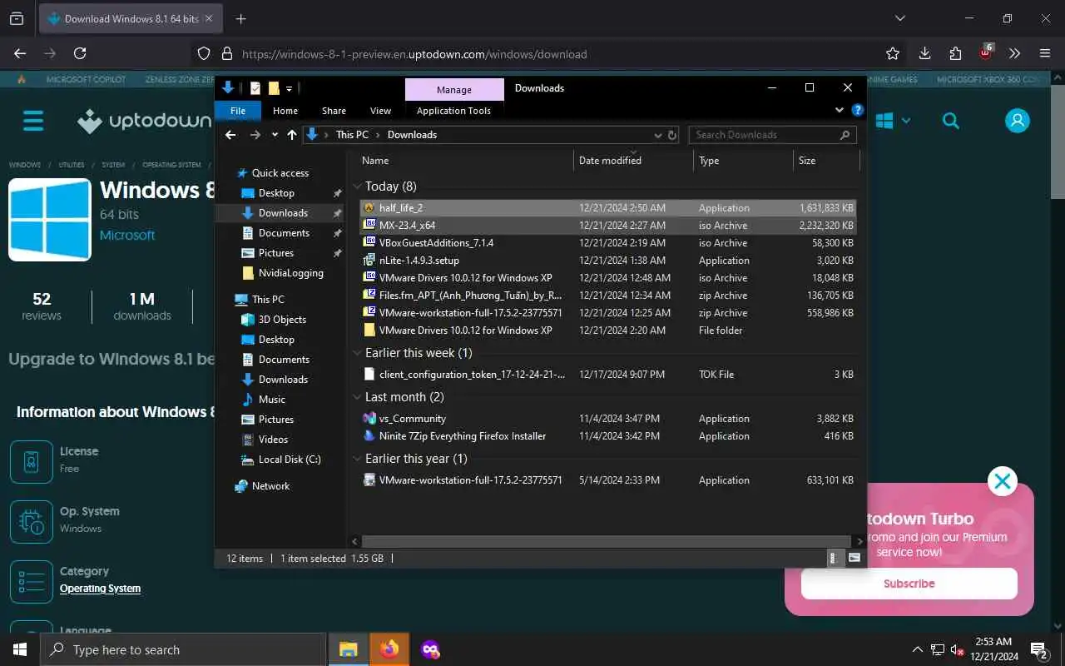Open the Operating System category link
The width and height of the screenshot is (1065, 666).
pos(100,589)
